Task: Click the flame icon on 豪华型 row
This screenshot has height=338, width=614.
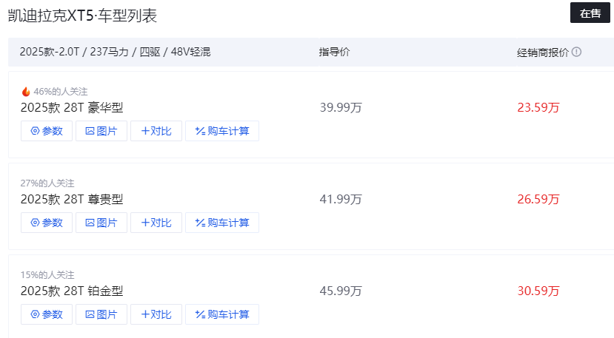Action: click(26, 92)
